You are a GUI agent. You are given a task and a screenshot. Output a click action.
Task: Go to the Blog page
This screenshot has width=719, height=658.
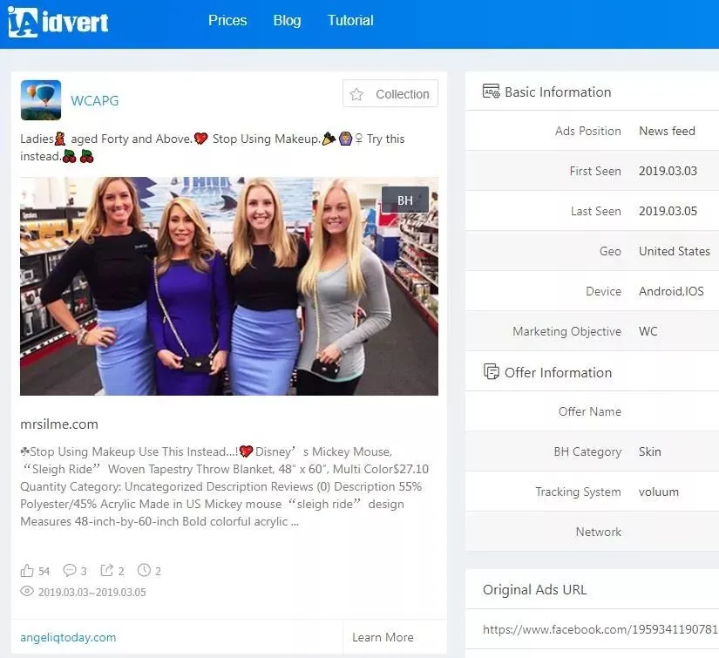pyautogui.click(x=287, y=20)
